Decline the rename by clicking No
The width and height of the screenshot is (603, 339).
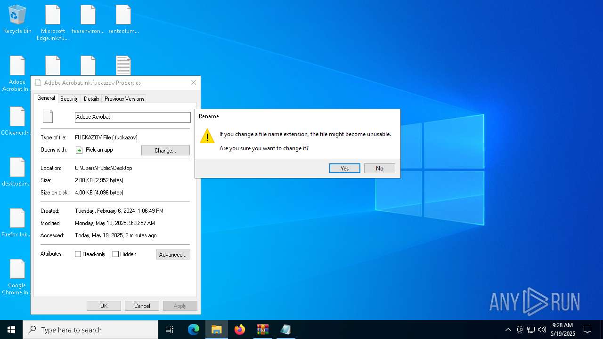pos(380,169)
